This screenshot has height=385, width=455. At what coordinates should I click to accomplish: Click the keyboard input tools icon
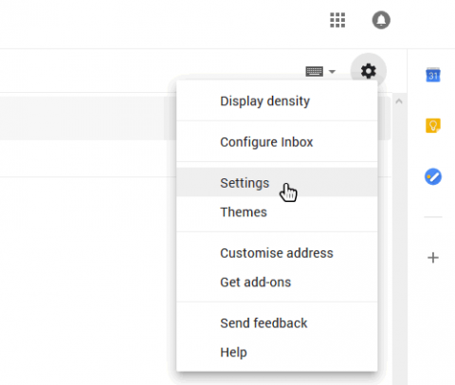[314, 71]
